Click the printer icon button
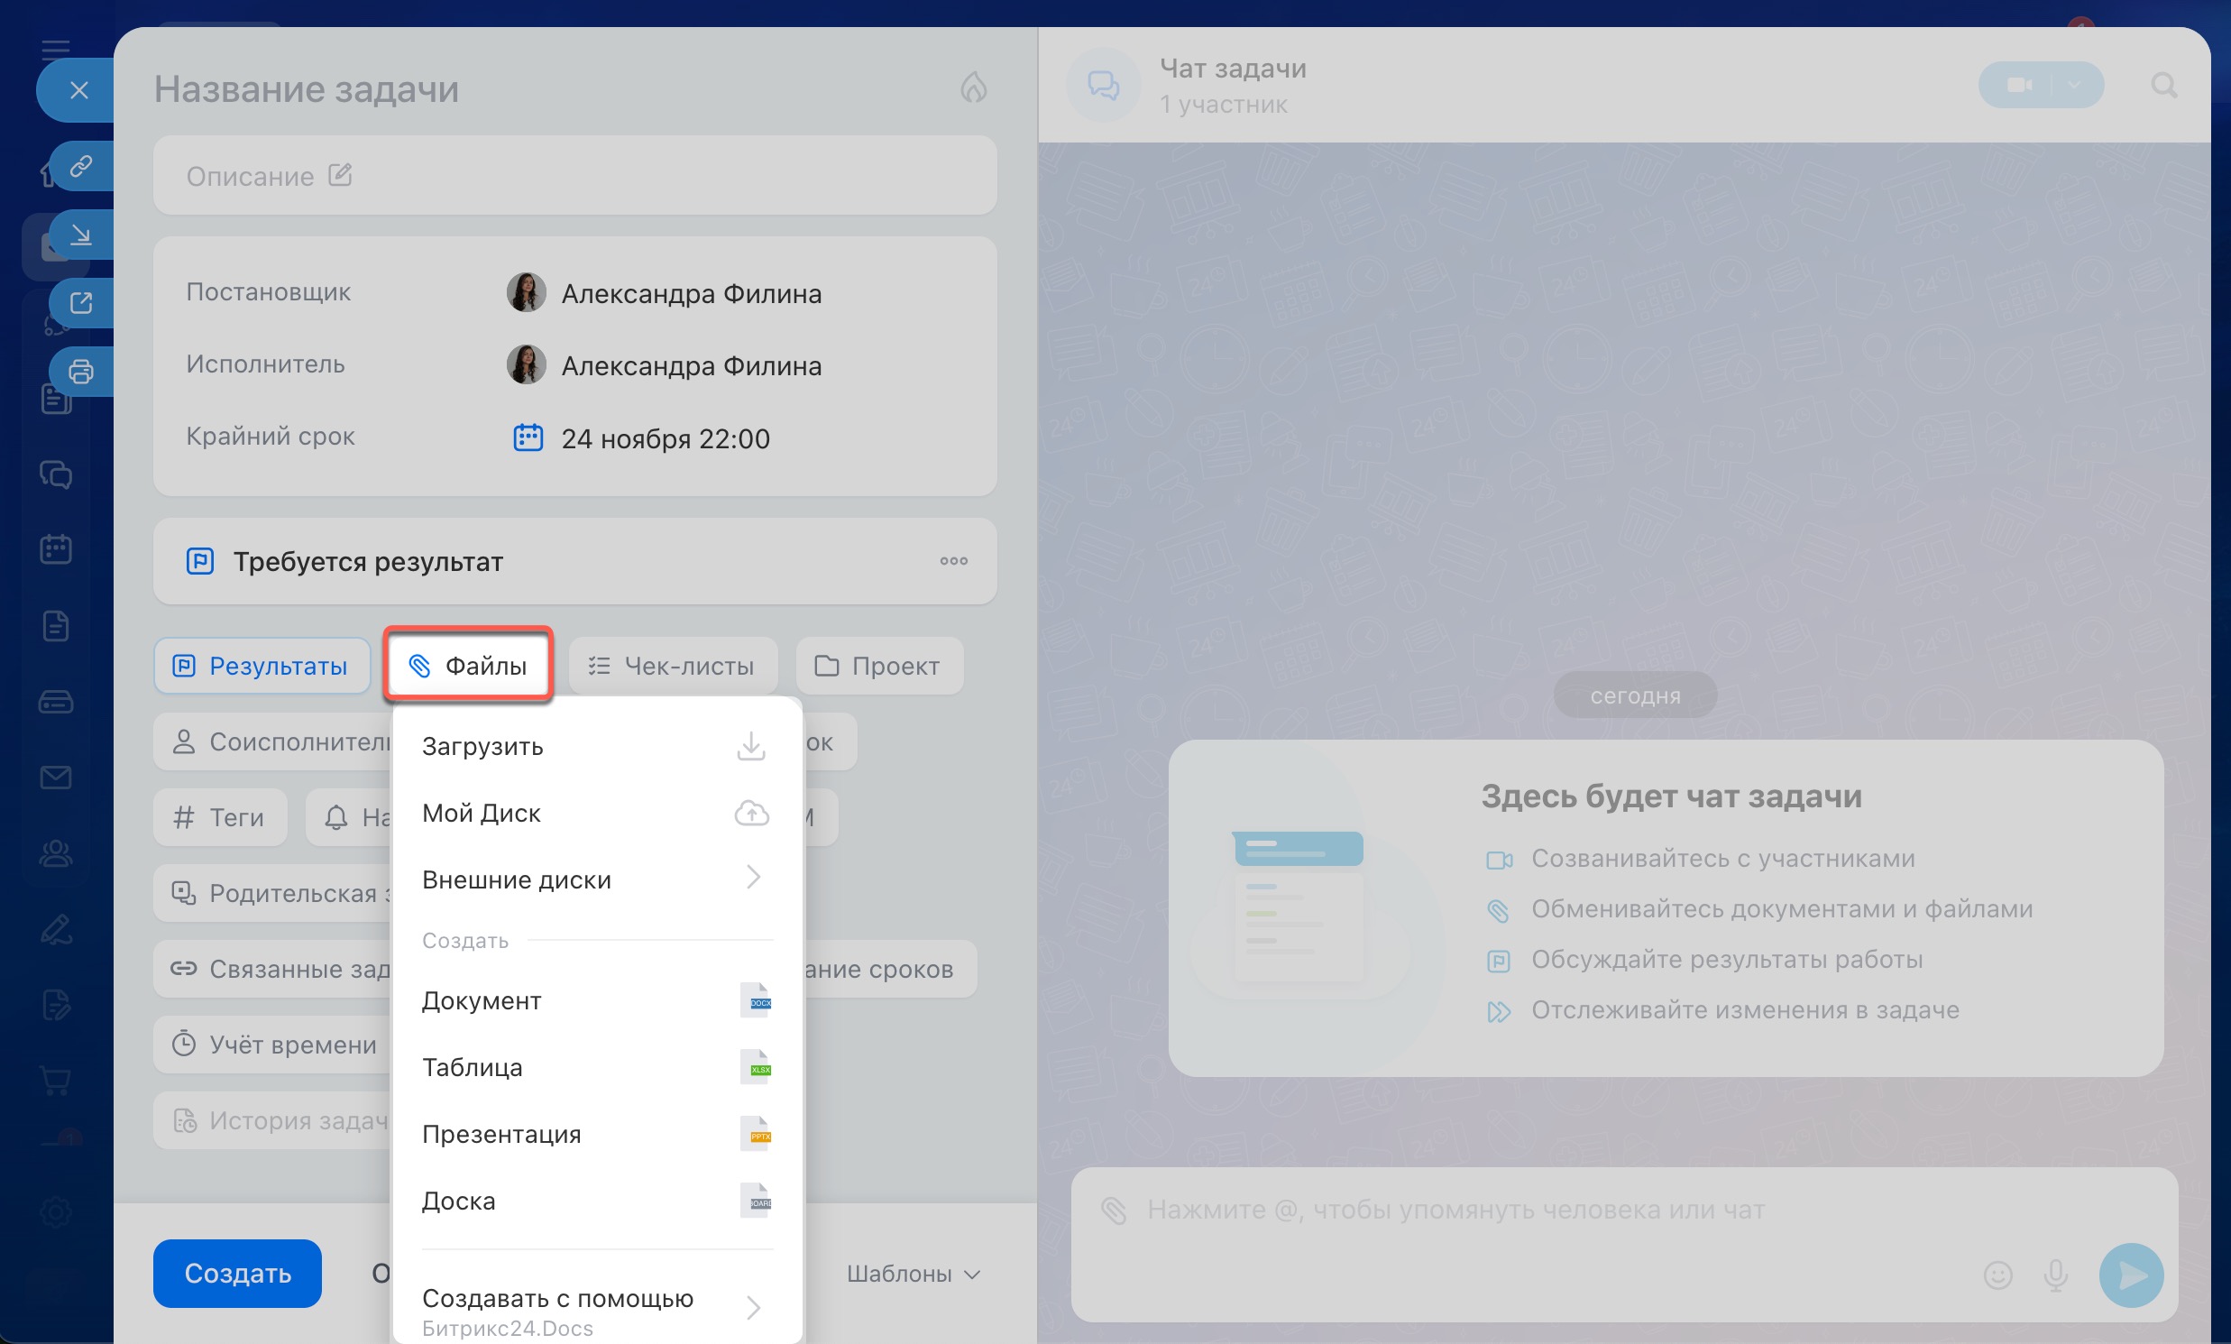 80,372
